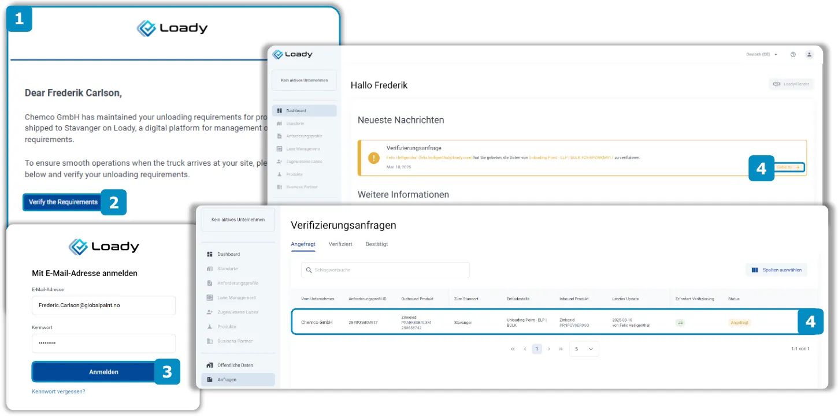Click the warning exclamation icon in notification

(374, 157)
